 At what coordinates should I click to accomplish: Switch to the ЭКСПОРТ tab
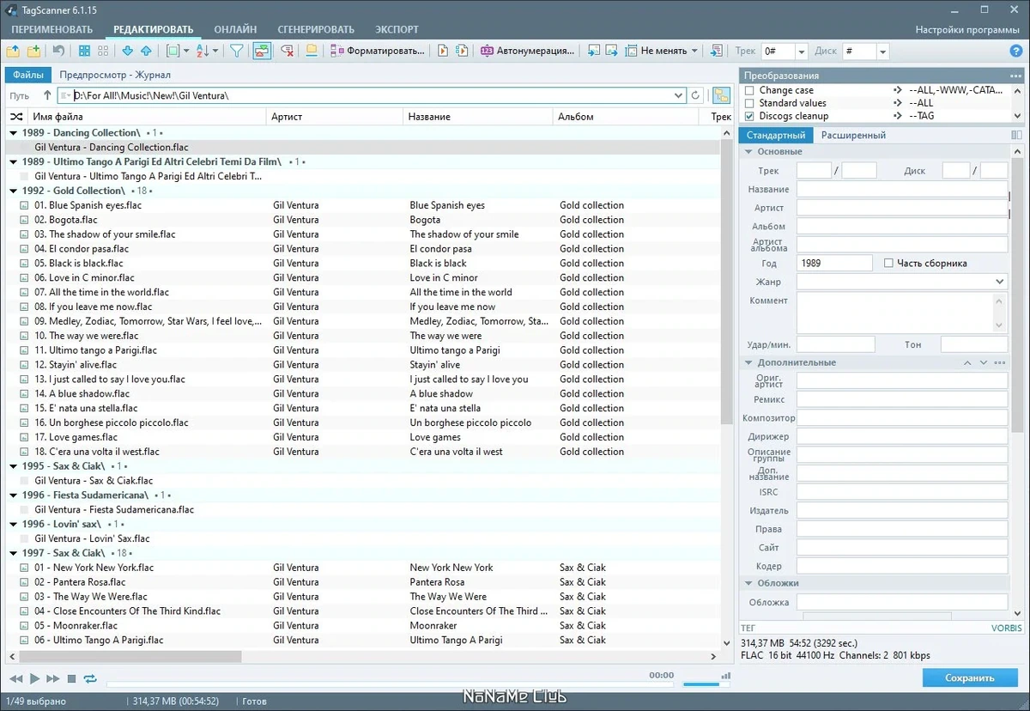pyautogui.click(x=397, y=29)
